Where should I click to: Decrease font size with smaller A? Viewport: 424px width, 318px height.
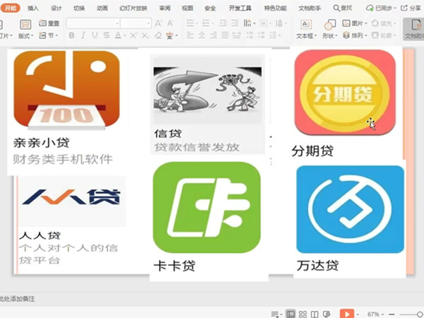point(170,23)
